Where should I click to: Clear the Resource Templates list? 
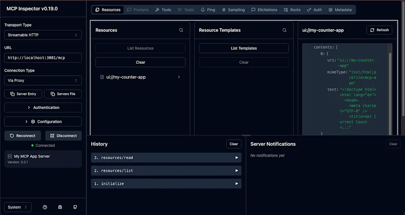(244, 62)
